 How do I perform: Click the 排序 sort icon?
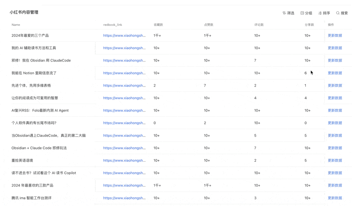tap(320, 13)
